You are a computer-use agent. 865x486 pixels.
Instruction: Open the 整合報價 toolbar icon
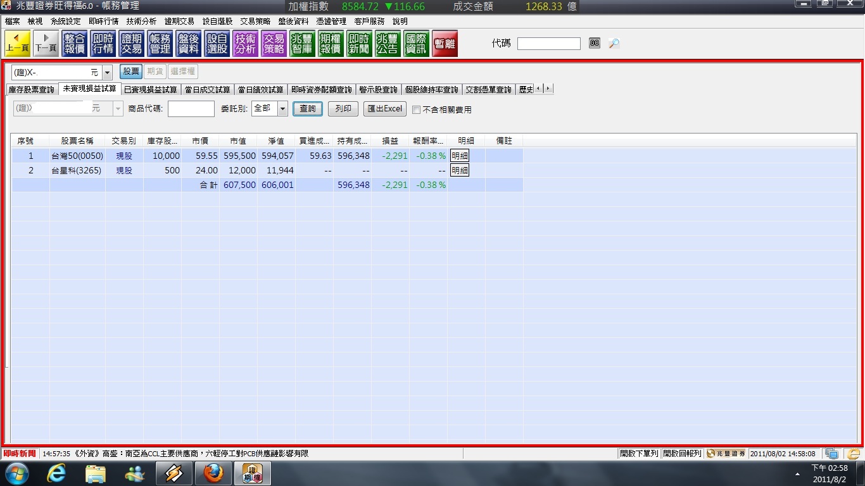pyautogui.click(x=75, y=44)
